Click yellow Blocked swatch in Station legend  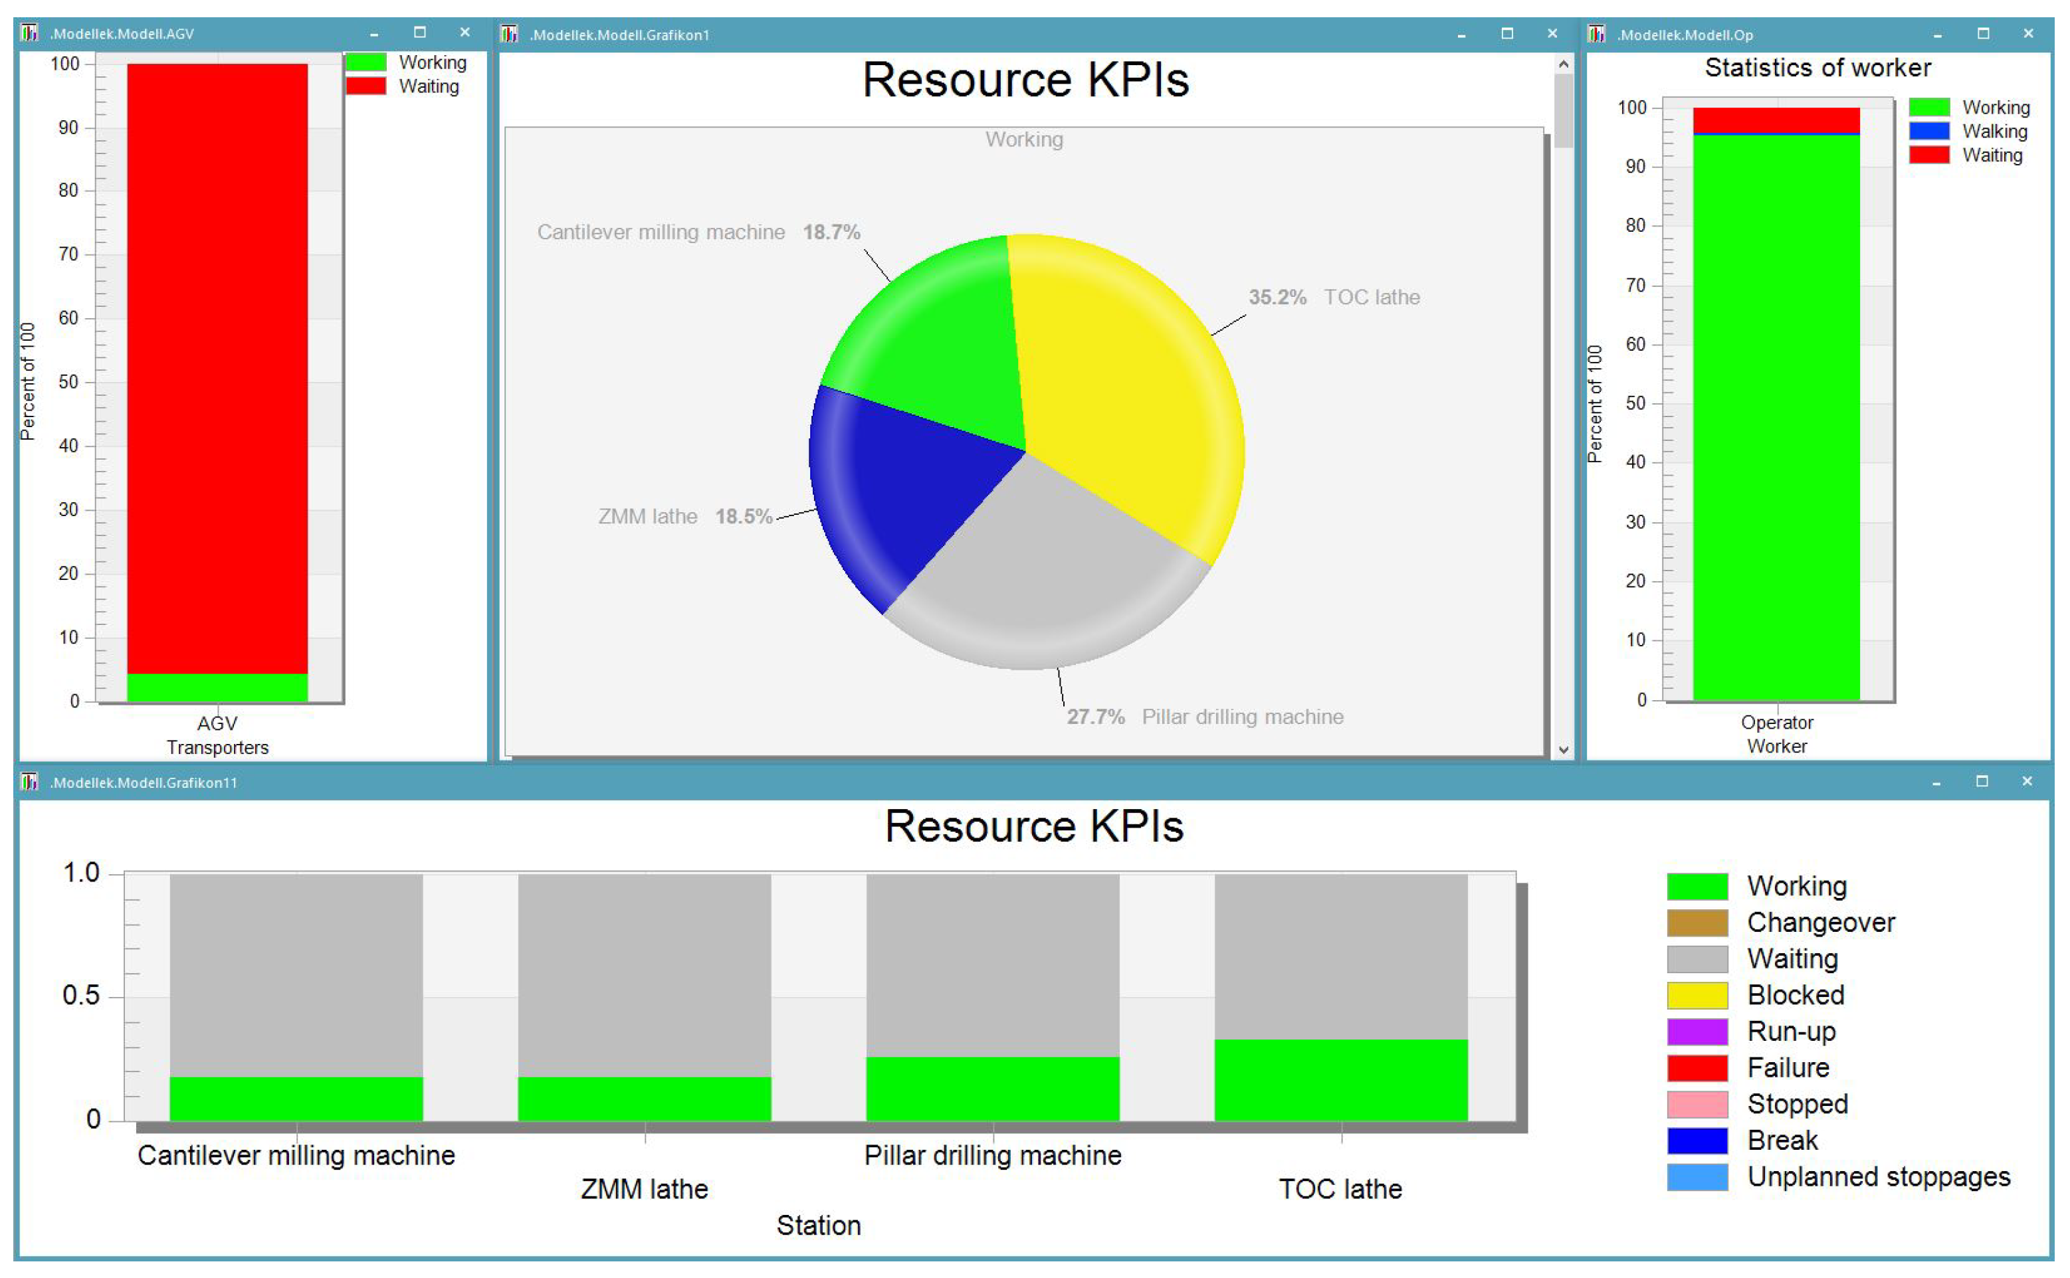[1697, 995]
